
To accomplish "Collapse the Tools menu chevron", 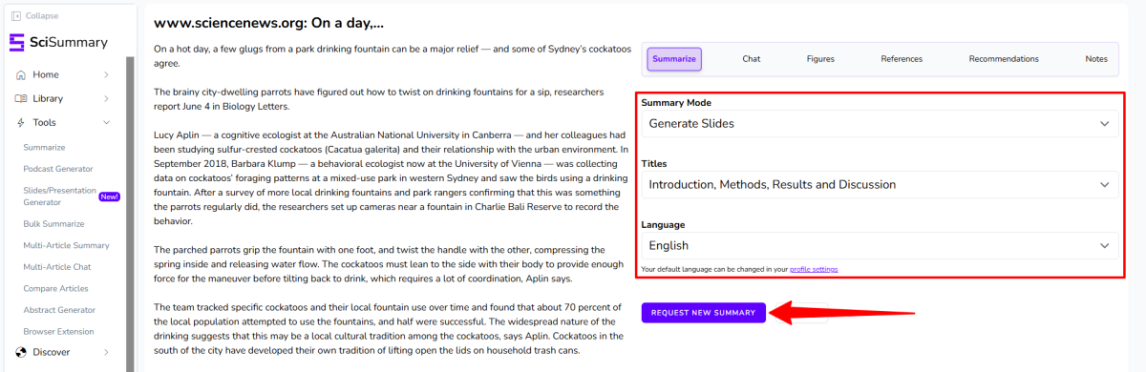I will click(x=106, y=122).
